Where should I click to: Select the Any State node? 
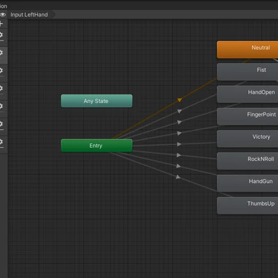coord(96,101)
